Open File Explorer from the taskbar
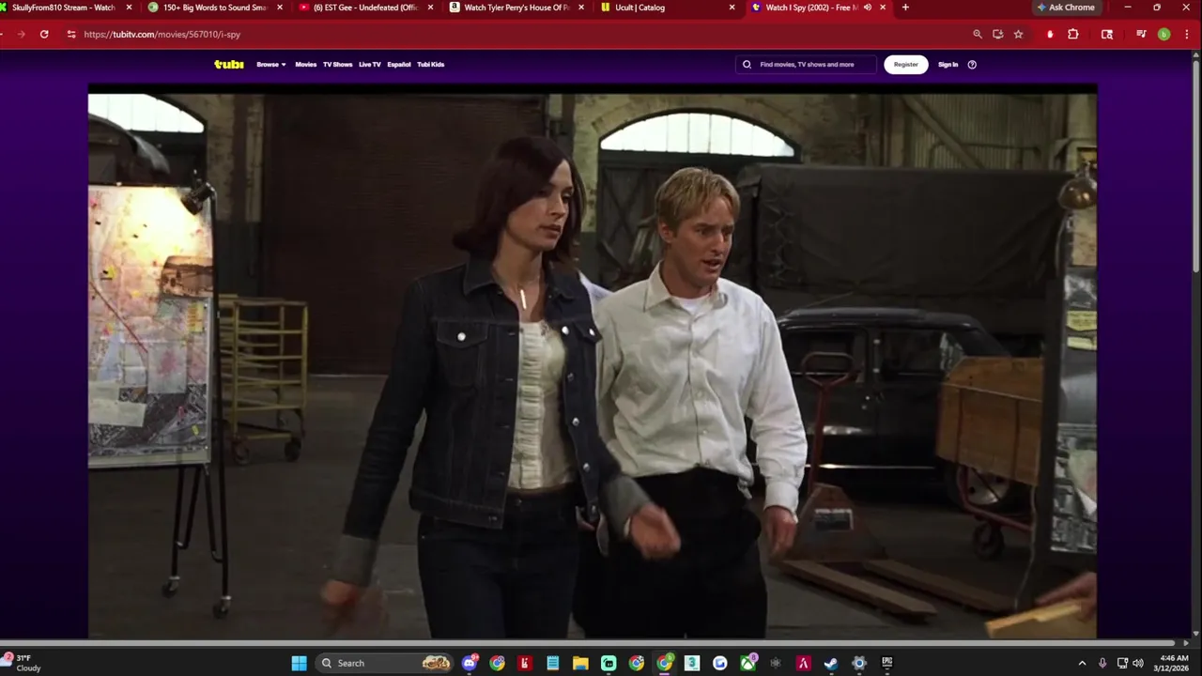 (x=580, y=663)
